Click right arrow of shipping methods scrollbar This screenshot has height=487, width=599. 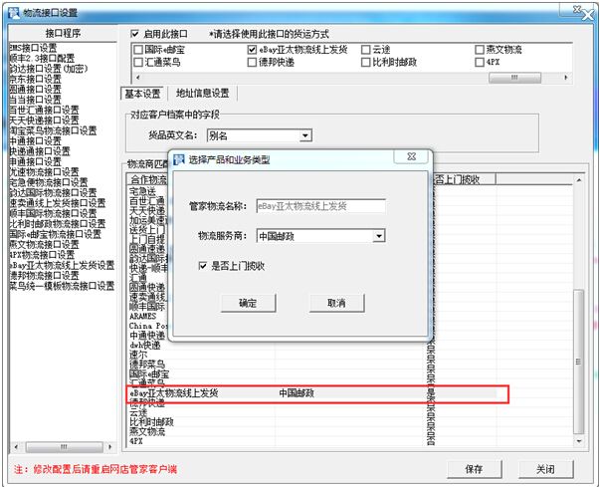point(566,78)
